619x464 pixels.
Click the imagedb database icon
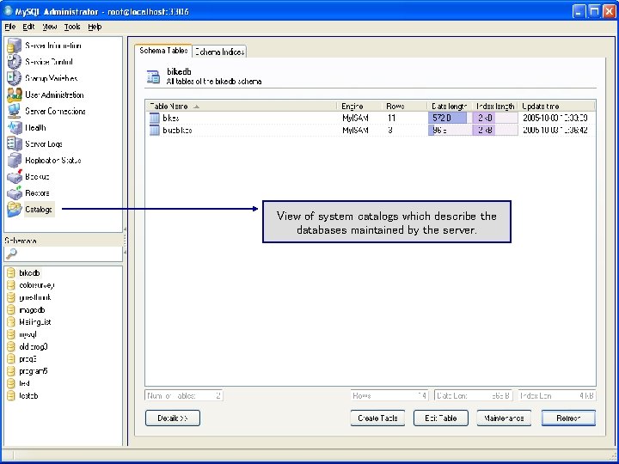coord(11,309)
